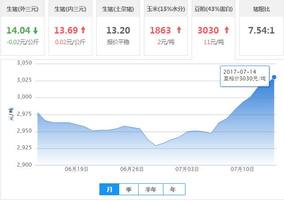Click the 3,050 y-axis label

coord(24,63)
